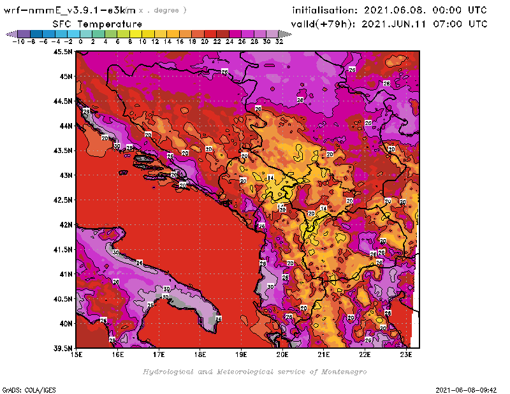This screenshot has height=394, width=510.
Task: Click the legend tick label -10
Action: [x=18, y=41]
